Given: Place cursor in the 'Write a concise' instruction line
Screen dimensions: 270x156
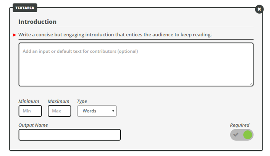Looking at the screenshot, I should (136, 35).
